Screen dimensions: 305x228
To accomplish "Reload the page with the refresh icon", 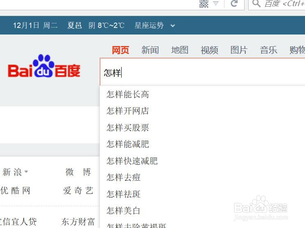I will pyautogui.click(x=234, y=3).
